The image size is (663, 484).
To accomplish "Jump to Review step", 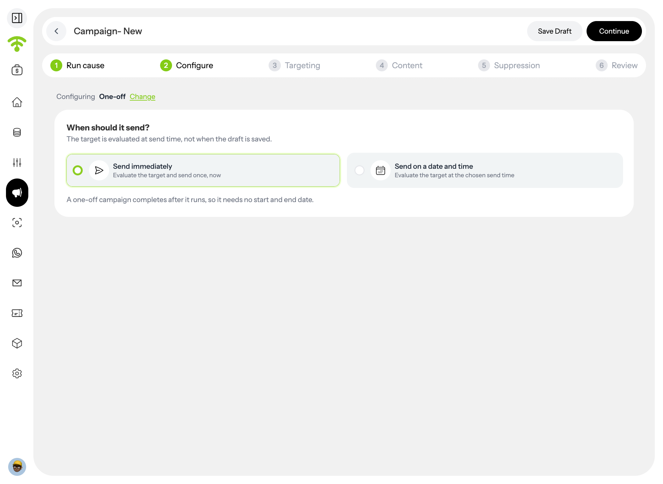I will coord(617,65).
